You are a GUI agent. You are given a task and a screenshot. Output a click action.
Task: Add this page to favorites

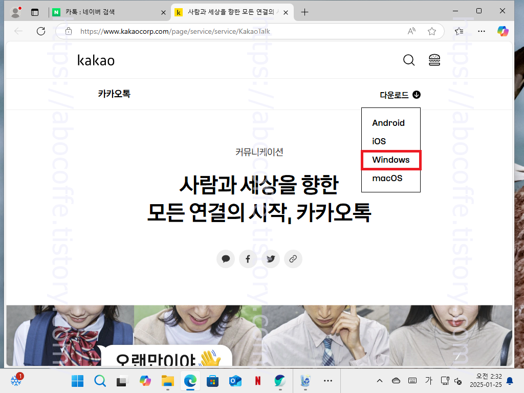(x=432, y=31)
